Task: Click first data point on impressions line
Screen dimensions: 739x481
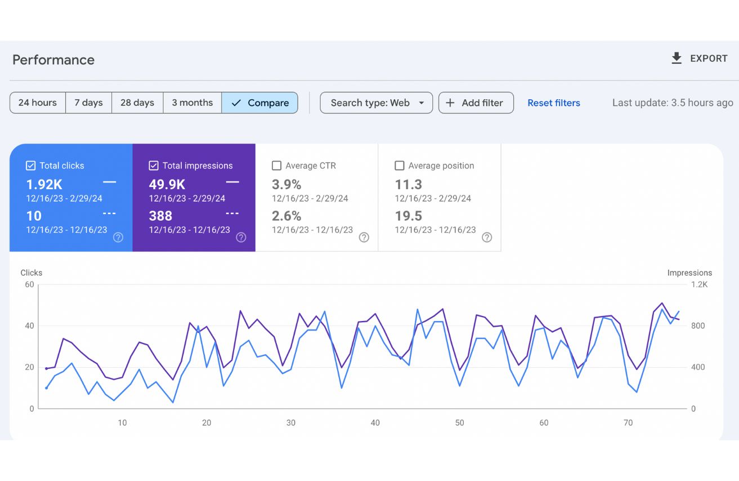Action: (x=46, y=368)
